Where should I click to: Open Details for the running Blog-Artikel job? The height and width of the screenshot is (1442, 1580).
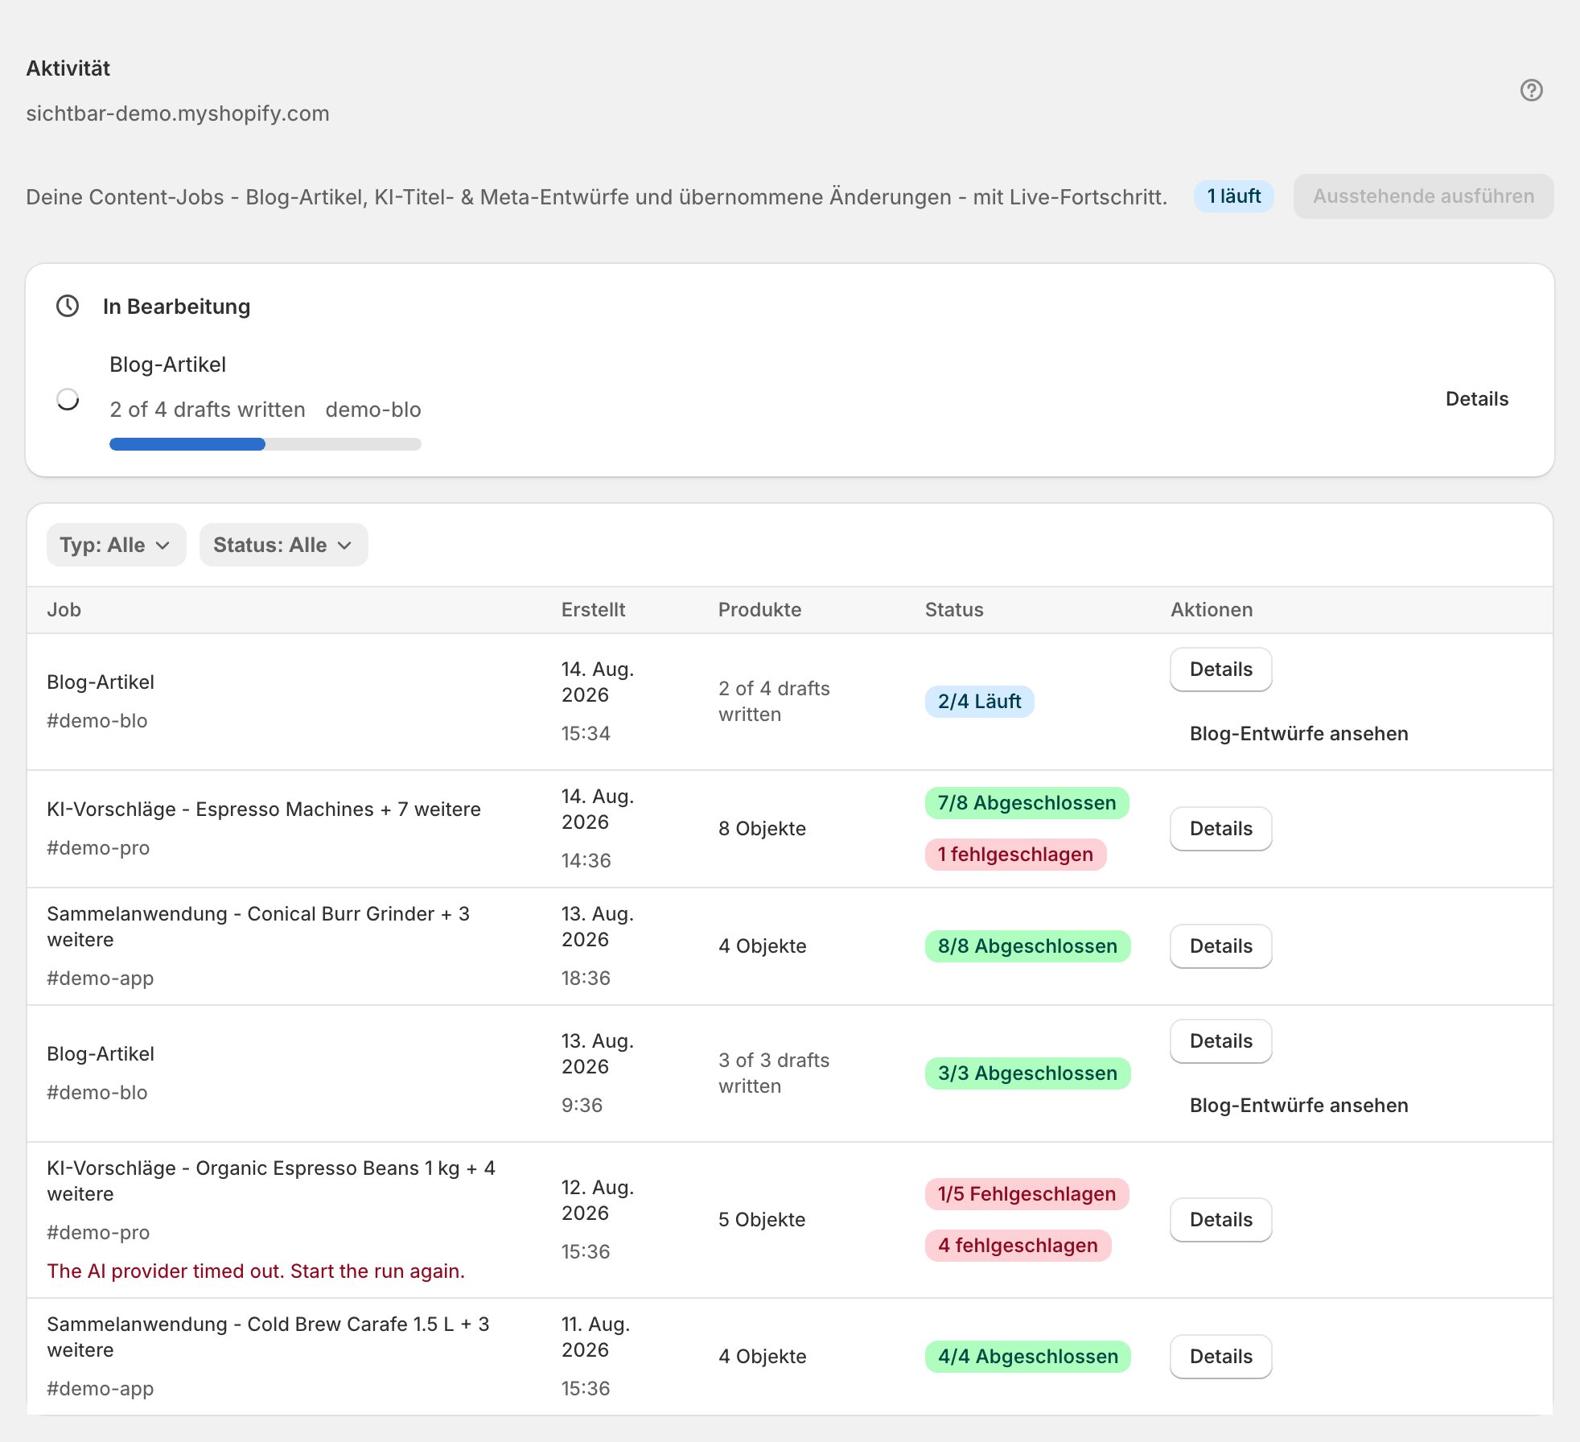pyautogui.click(x=1220, y=669)
